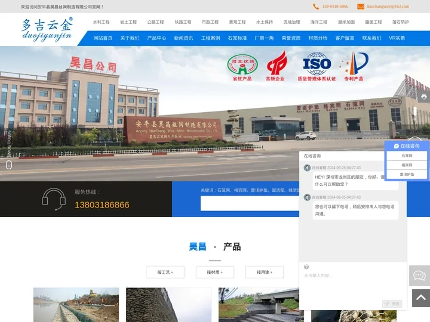
Task: Click the 省优产品 certification badge
Action: (242, 67)
